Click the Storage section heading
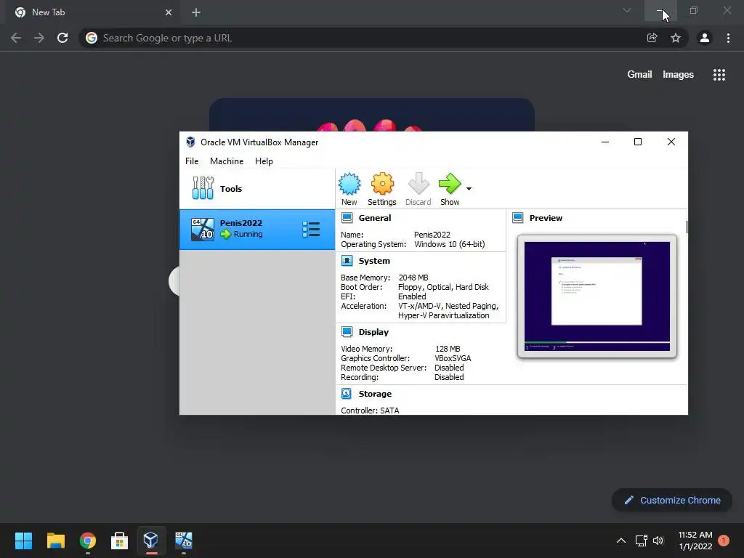Viewport: 744px width, 558px height. tap(375, 393)
